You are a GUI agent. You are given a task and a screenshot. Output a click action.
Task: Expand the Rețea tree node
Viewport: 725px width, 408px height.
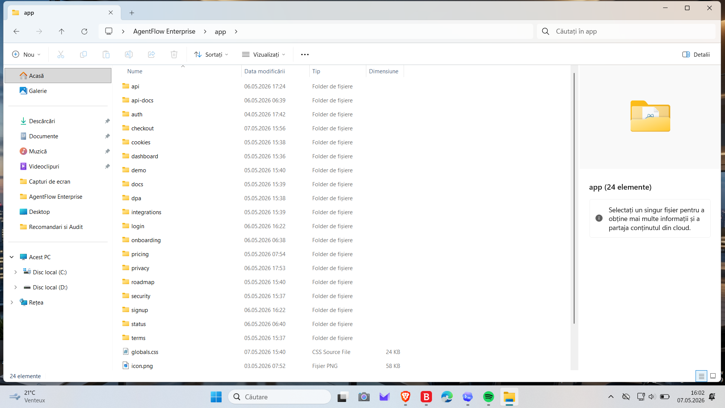(x=12, y=302)
